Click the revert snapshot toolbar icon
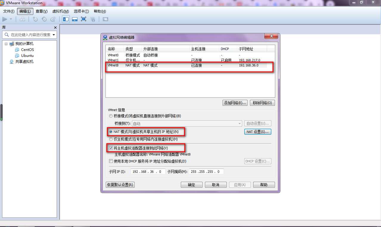 point(44,19)
